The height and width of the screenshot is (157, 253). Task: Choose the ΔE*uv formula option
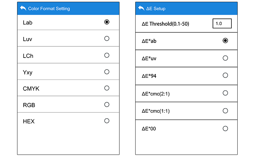(225, 58)
